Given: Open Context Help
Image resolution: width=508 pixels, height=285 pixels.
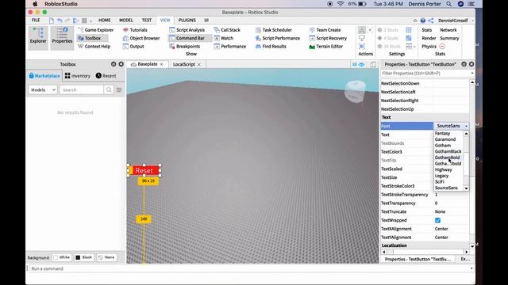Looking at the screenshot, I should coord(94,47).
